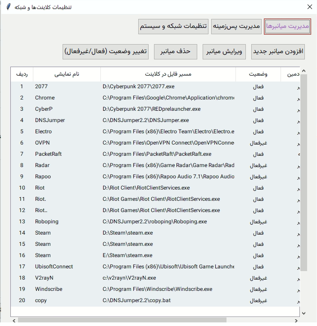Select the DNSJumper shortcut name
Viewport: 317px width, 326px height.
[50, 120]
